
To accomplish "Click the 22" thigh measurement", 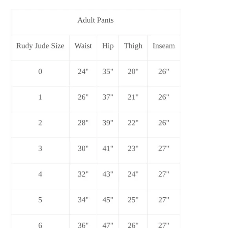I will click(x=133, y=123).
